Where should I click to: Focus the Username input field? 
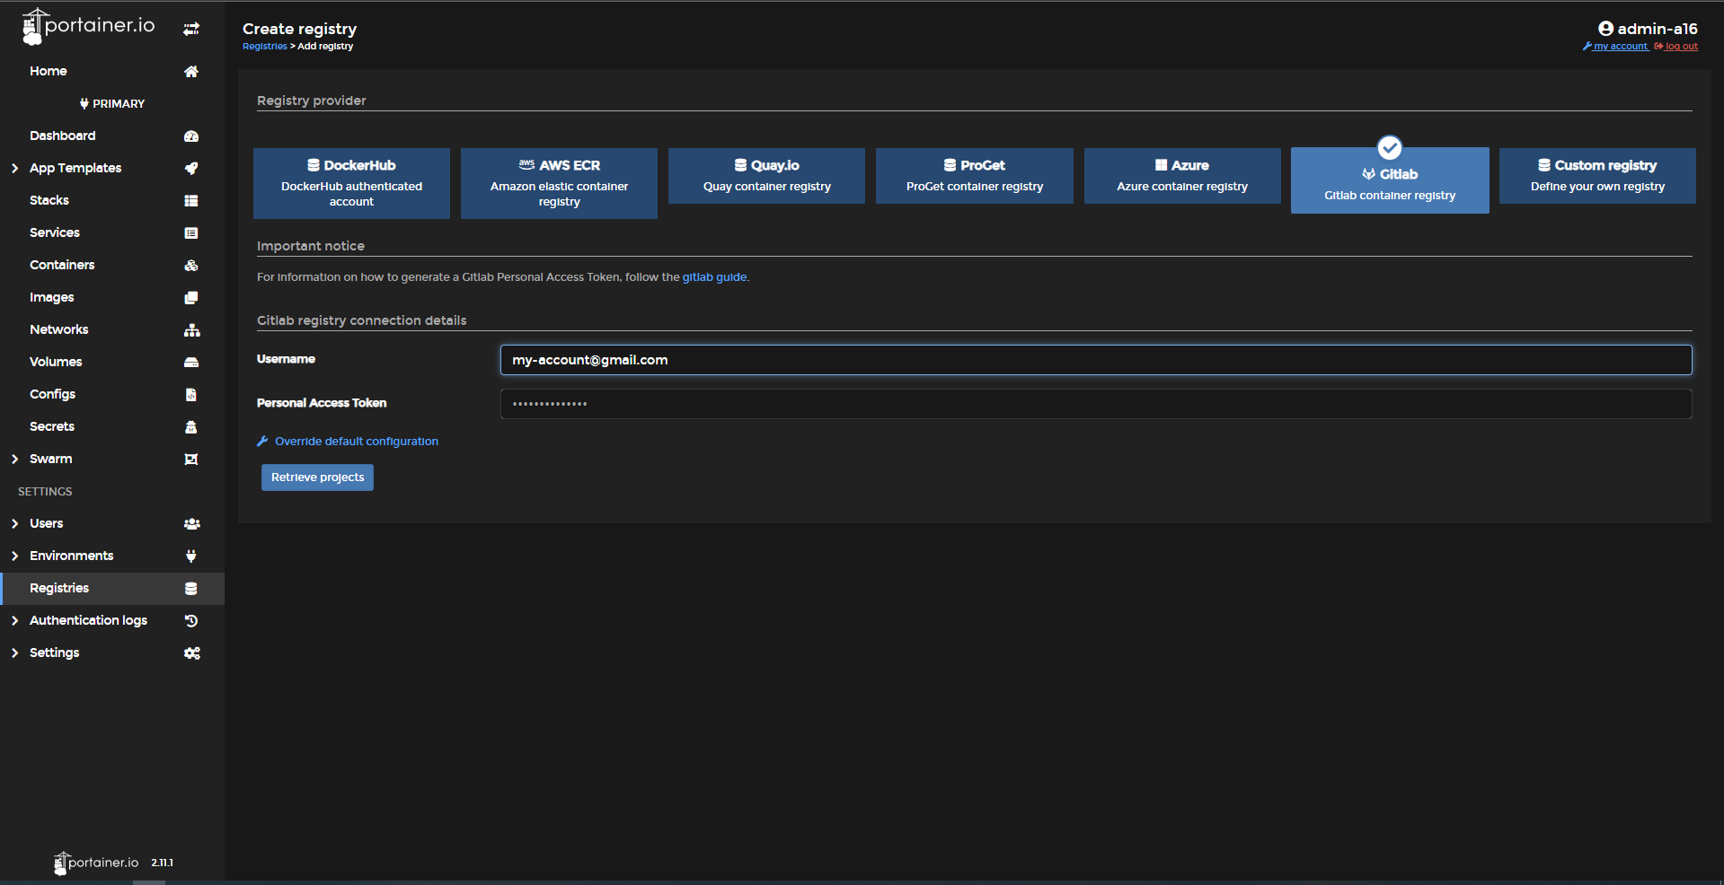[x=1096, y=360]
